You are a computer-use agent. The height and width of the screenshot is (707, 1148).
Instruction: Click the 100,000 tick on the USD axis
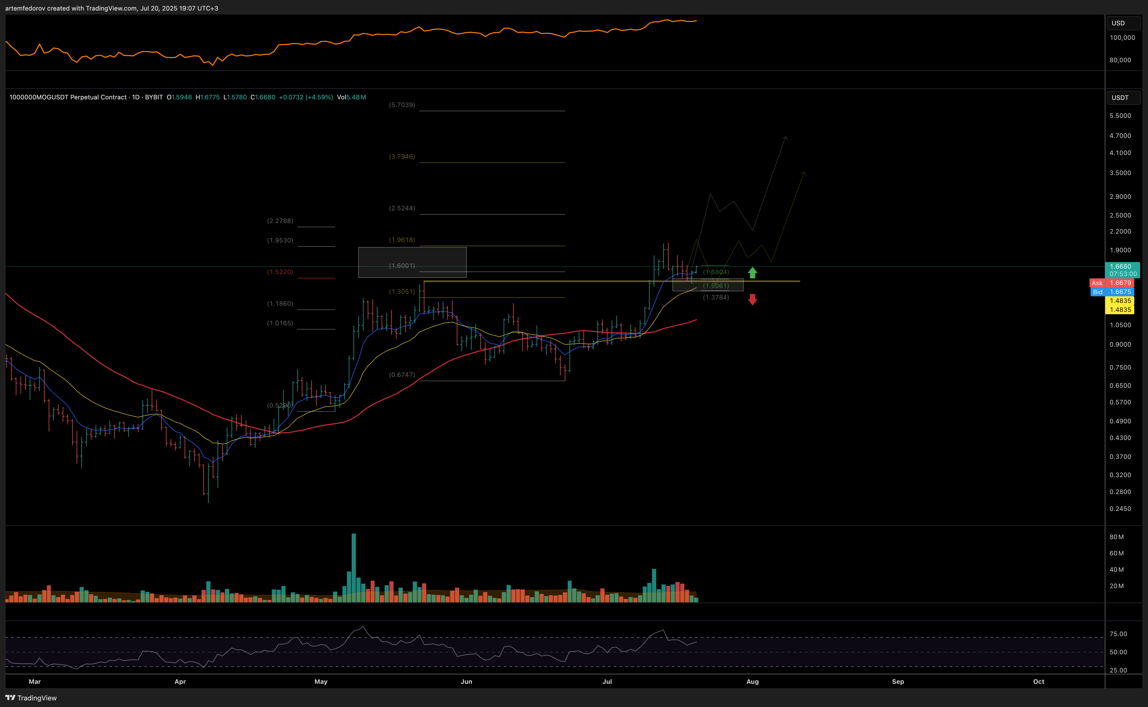(x=1122, y=38)
